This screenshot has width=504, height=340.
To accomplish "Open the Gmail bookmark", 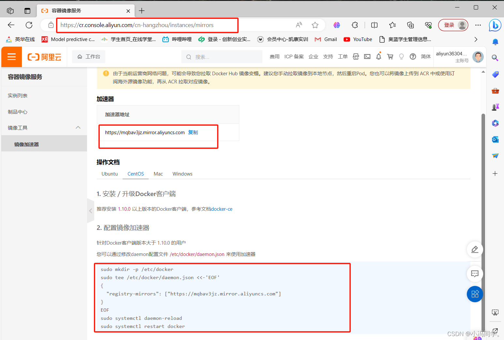I will [326, 39].
